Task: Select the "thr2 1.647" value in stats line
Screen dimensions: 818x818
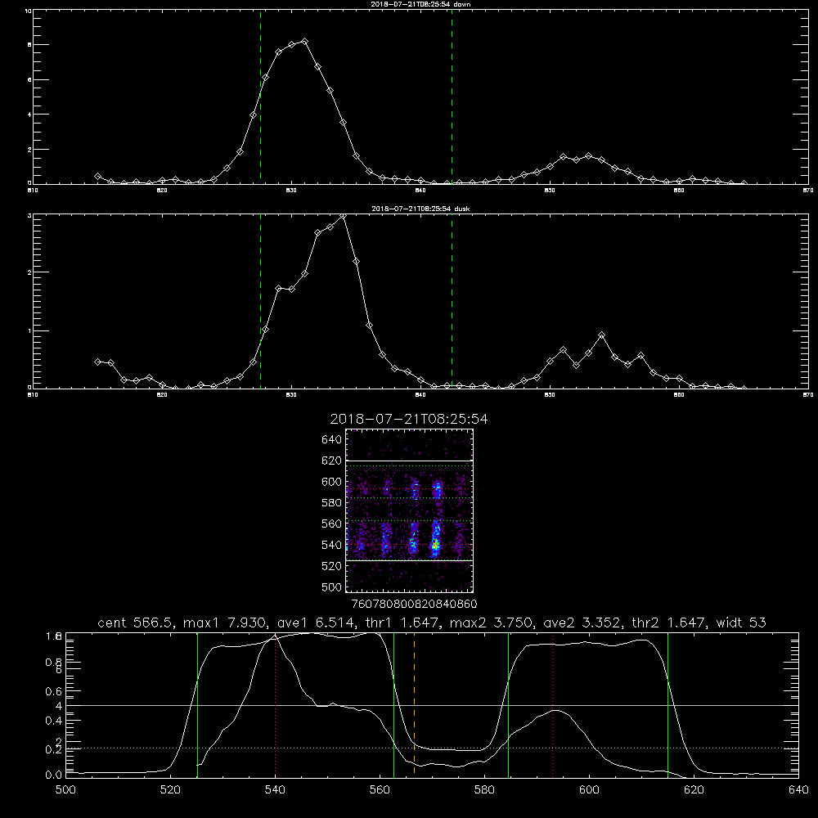Action: click(669, 622)
